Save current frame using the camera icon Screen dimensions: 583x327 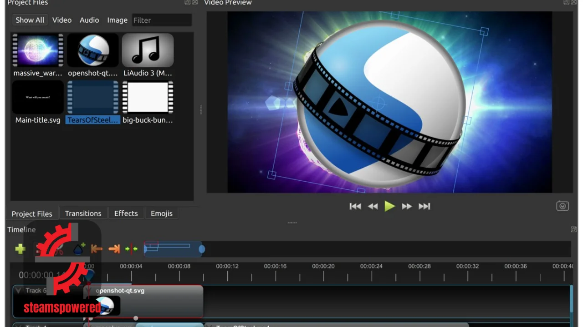pyautogui.click(x=563, y=206)
